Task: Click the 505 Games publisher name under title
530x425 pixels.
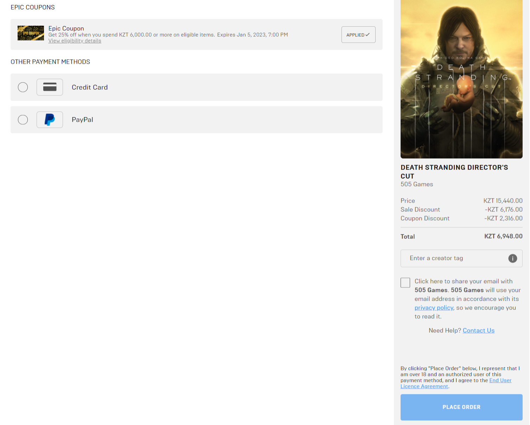Action: pos(417,184)
